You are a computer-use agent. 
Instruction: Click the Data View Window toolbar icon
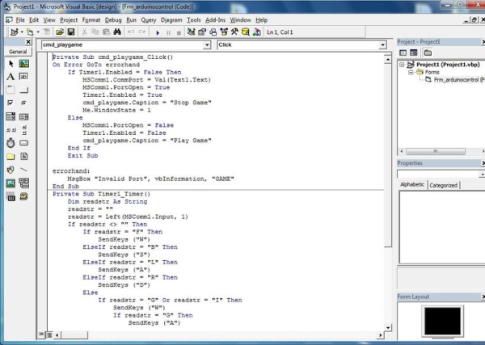click(245, 32)
